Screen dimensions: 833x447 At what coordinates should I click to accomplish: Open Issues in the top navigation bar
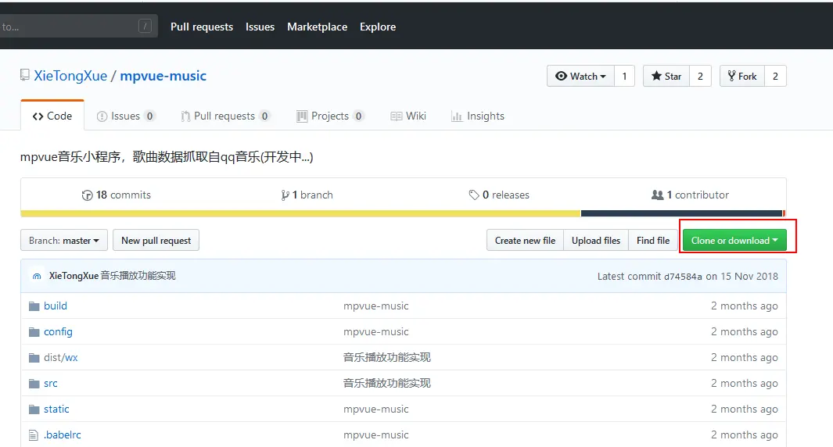[x=260, y=27]
